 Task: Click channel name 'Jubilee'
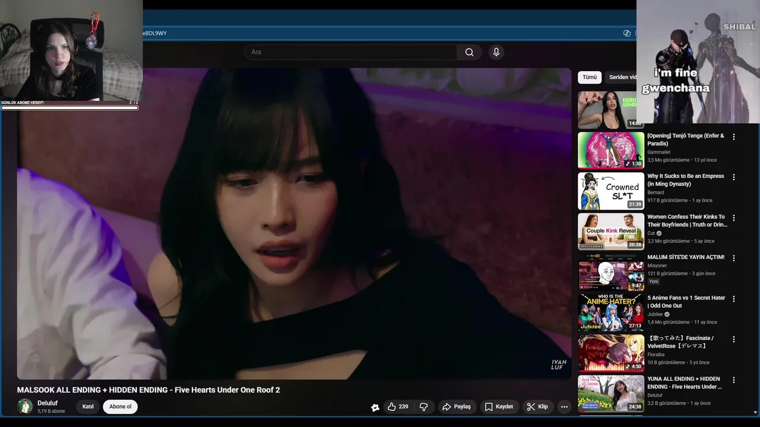[655, 314]
